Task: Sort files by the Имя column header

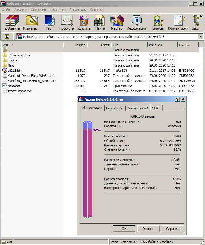Action: [x=32, y=45]
